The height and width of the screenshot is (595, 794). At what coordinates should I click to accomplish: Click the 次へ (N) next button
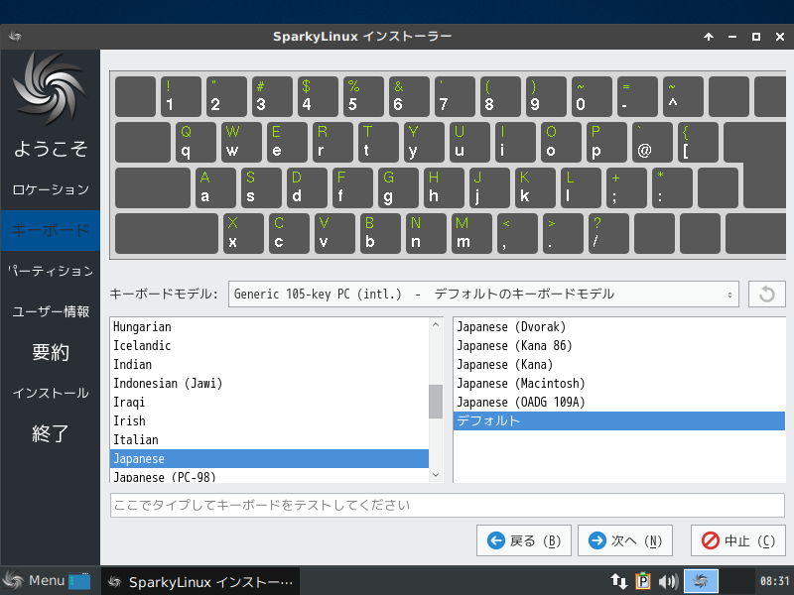625,540
